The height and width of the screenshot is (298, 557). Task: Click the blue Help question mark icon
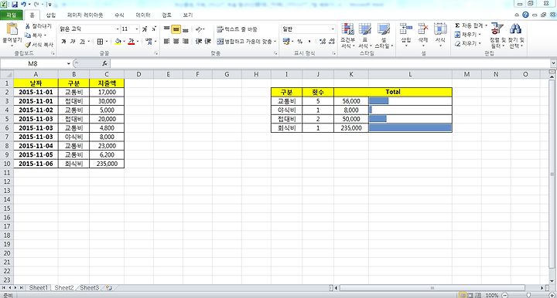525,15
